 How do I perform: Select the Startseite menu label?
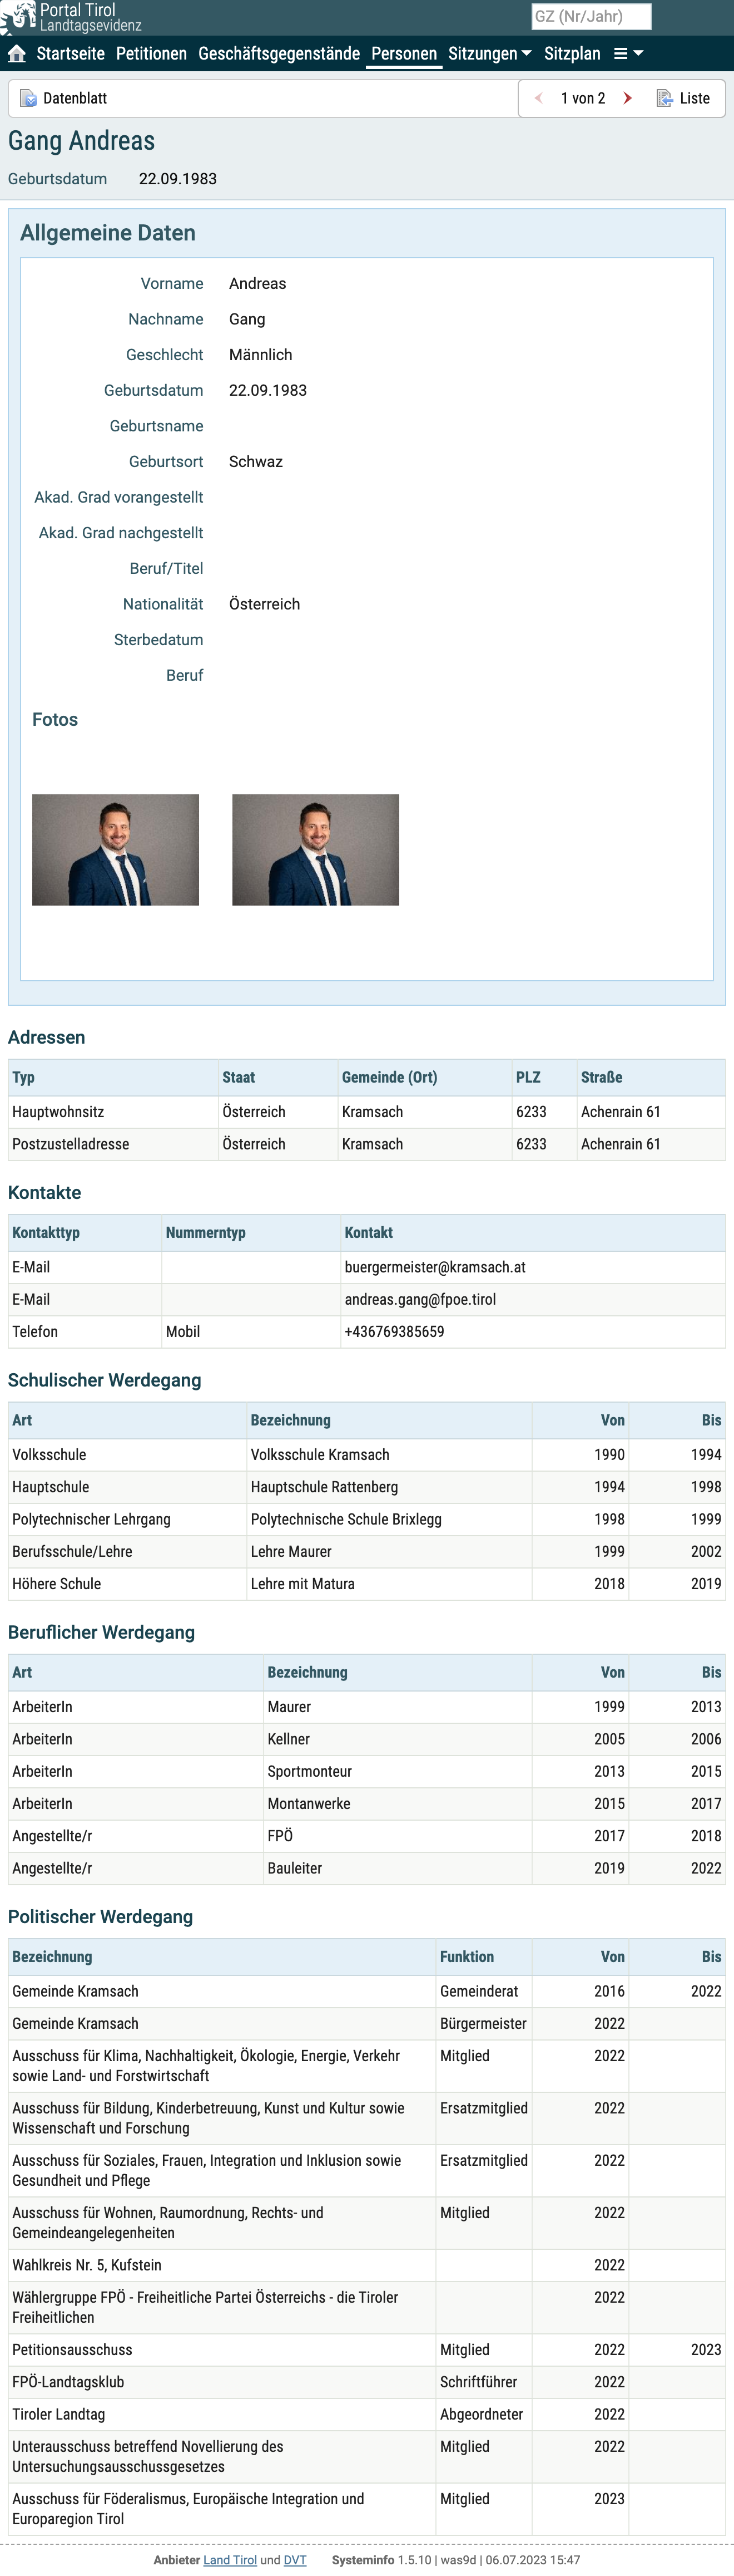(x=70, y=54)
